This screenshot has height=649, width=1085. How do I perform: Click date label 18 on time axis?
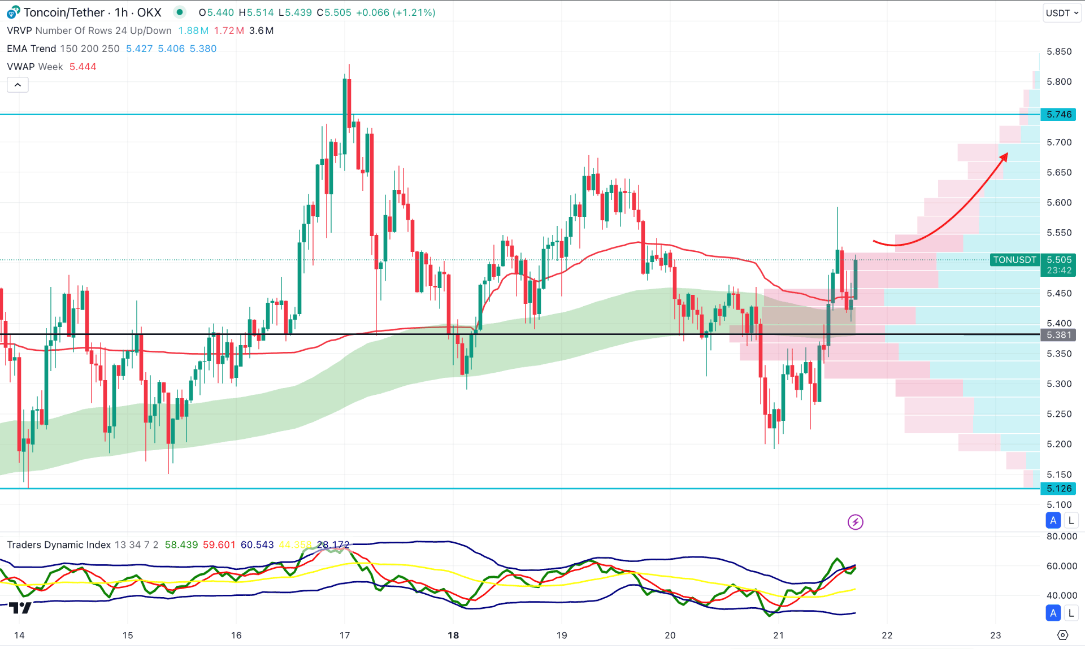tap(453, 635)
